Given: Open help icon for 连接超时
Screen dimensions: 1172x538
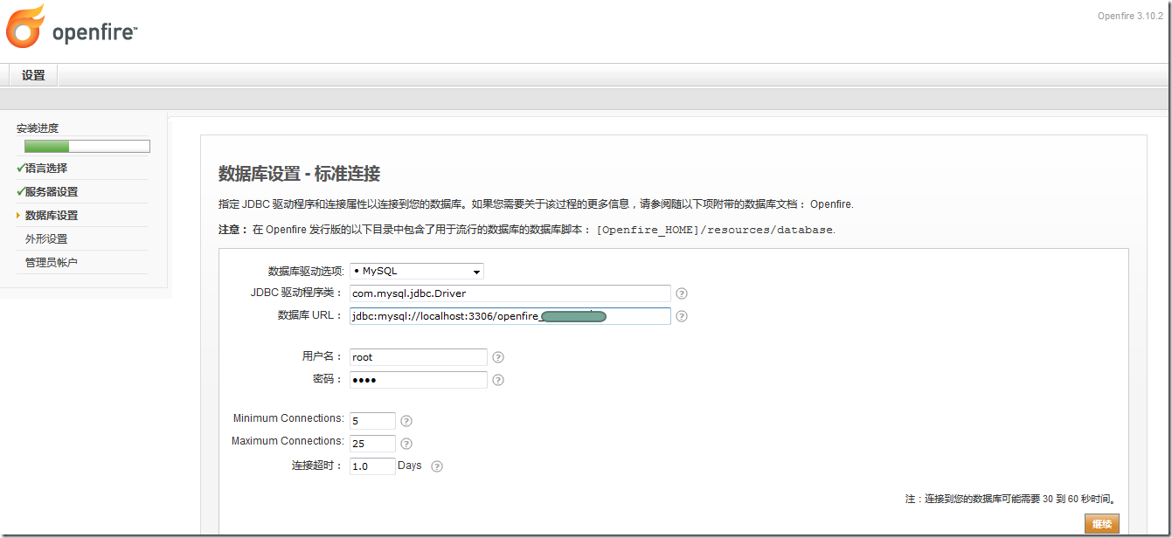Looking at the screenshot, I should 437,466.
